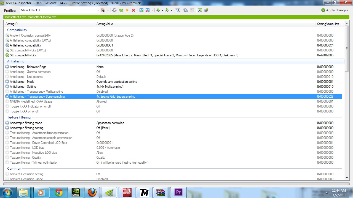This screenshot has width=353, height=198.
Task: Click the magnifier gear scan icon
Action: [186, 10]
